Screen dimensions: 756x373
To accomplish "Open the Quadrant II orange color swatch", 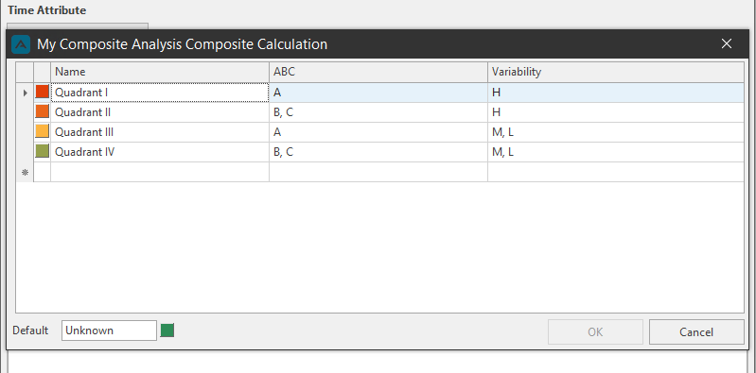I will 43,111.
